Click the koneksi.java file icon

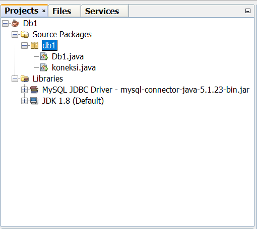(44, 67)
